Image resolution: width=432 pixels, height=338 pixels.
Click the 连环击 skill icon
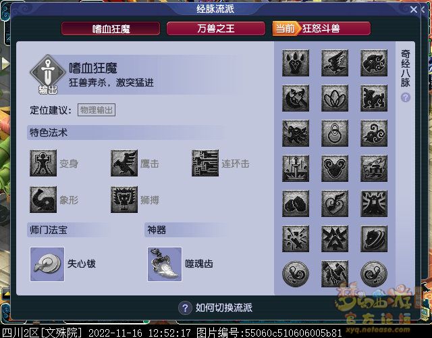[x=205, y=163]
